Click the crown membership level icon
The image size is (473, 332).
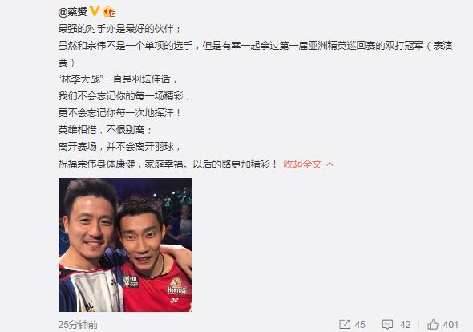[x=109, y=11]
